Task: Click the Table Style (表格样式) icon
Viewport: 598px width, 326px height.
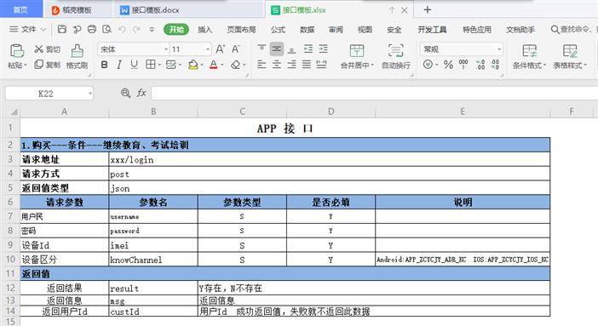Action: (570, 51)
